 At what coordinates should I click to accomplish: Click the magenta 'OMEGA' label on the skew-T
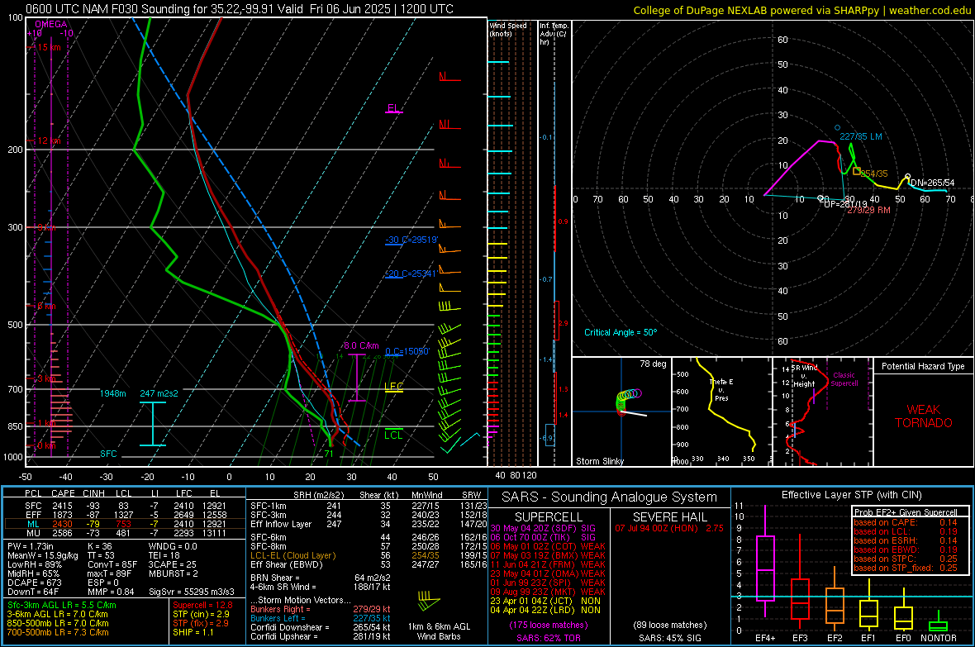click(51, 24)
